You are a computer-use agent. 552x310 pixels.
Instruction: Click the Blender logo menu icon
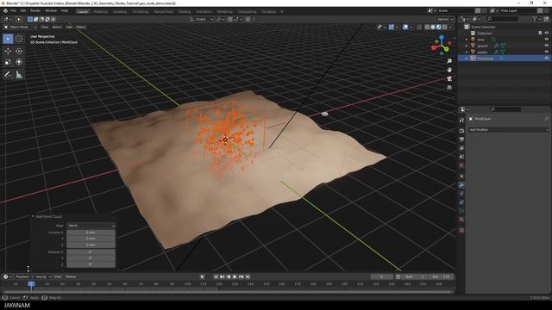tap(5, 11)
